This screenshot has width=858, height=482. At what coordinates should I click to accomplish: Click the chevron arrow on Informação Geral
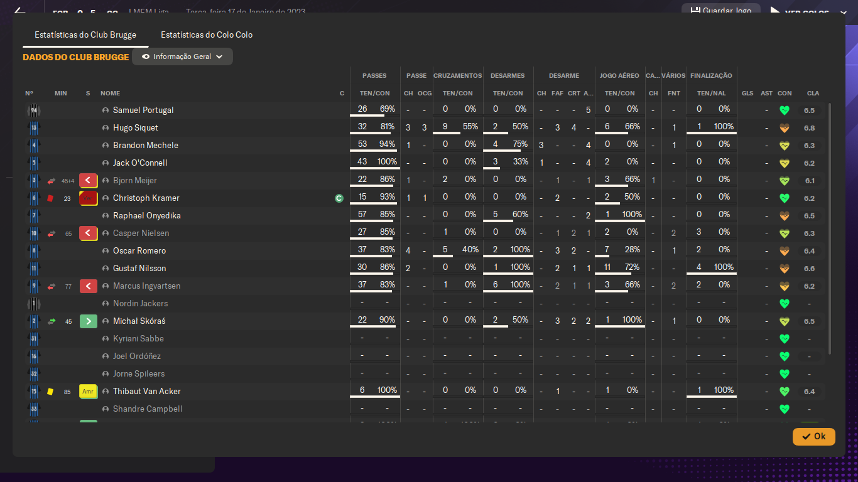tap(219, 56)
